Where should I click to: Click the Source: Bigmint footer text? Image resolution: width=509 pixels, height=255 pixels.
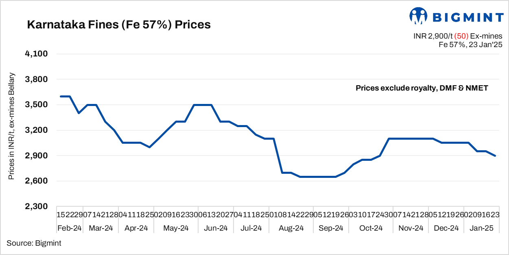tap(34, 243)
